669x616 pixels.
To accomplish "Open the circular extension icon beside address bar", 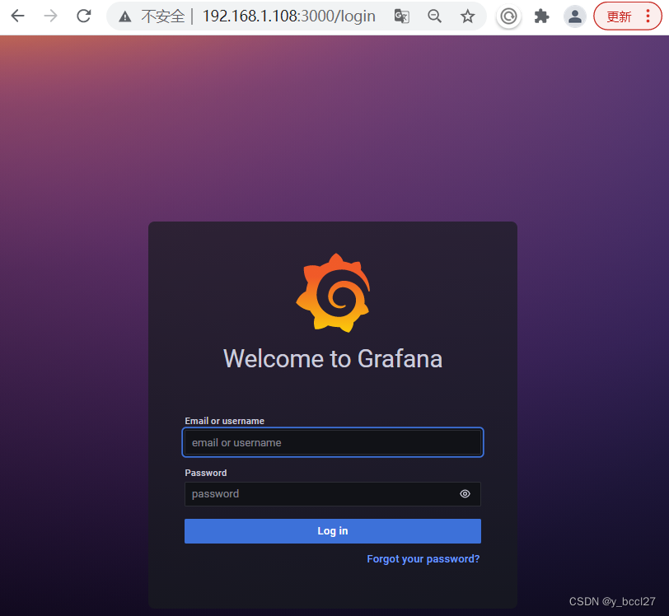I will [x=508, y=16].
